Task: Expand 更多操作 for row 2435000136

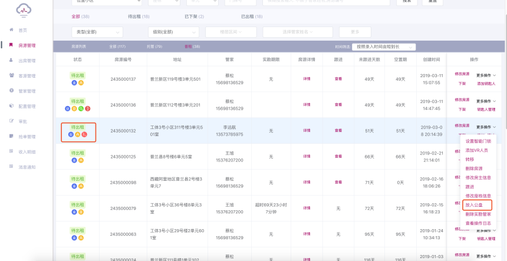Action: pos(486,101)
